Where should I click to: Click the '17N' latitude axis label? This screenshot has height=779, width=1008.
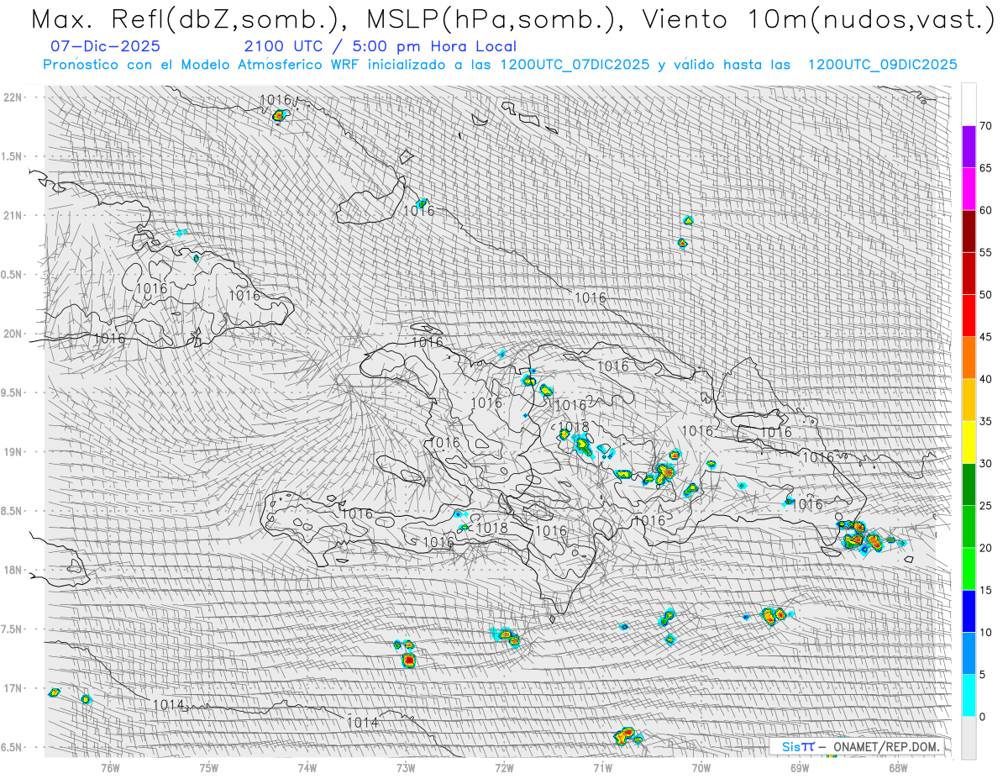(13, 688)
